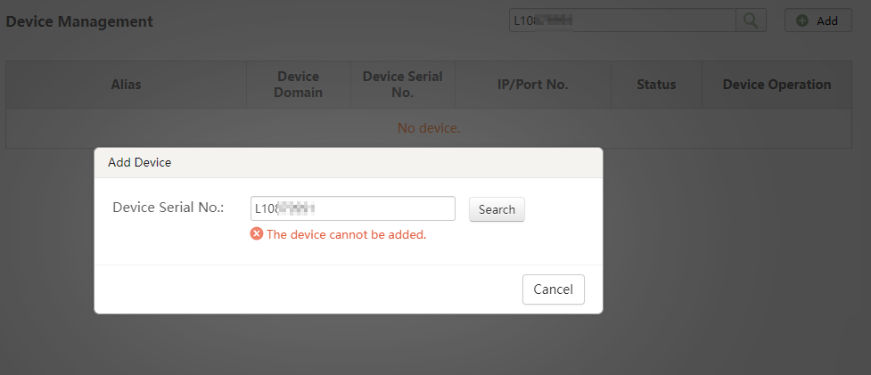871x375 pixels.
Task: Click the Device Operation column header
Action: [x=777, y=85]
